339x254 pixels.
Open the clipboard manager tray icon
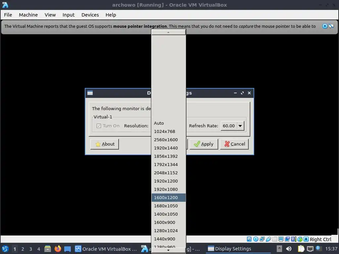[x=301, y=249]
